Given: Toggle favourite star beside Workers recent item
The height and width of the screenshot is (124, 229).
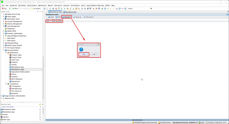Looking at the screenshot, I should click(40, 117).
